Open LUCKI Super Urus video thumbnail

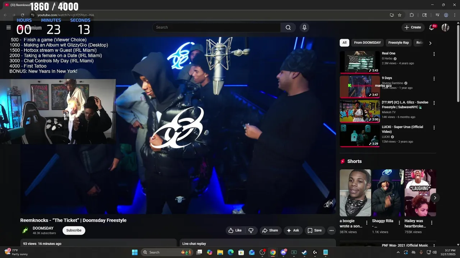pos(360,136)
